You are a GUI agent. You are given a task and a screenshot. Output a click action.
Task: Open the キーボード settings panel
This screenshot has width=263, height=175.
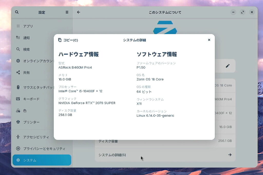(31, 99)
